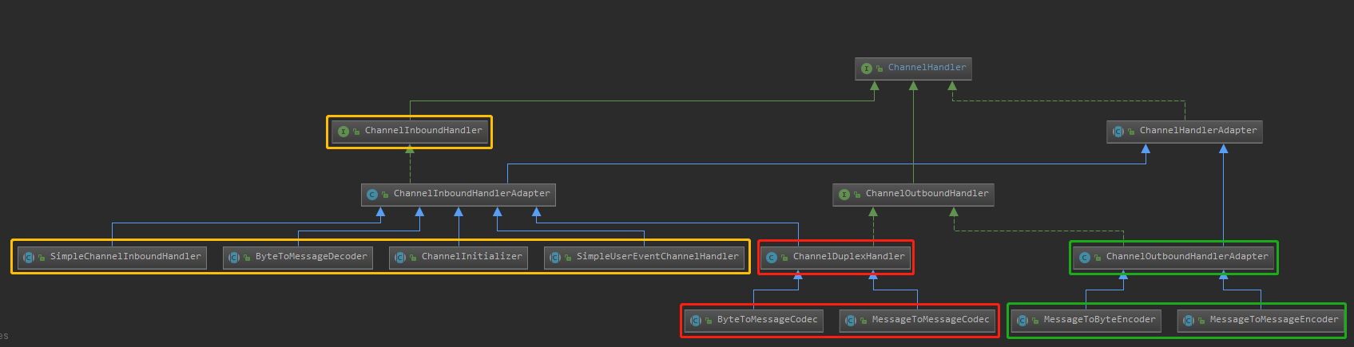Click interface icon on ChannelInboundHandler
This screenshot has width=1354, height=347.
[343, 132]
